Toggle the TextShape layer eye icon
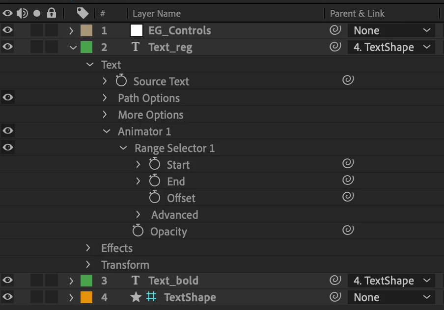 pos(8,297)
